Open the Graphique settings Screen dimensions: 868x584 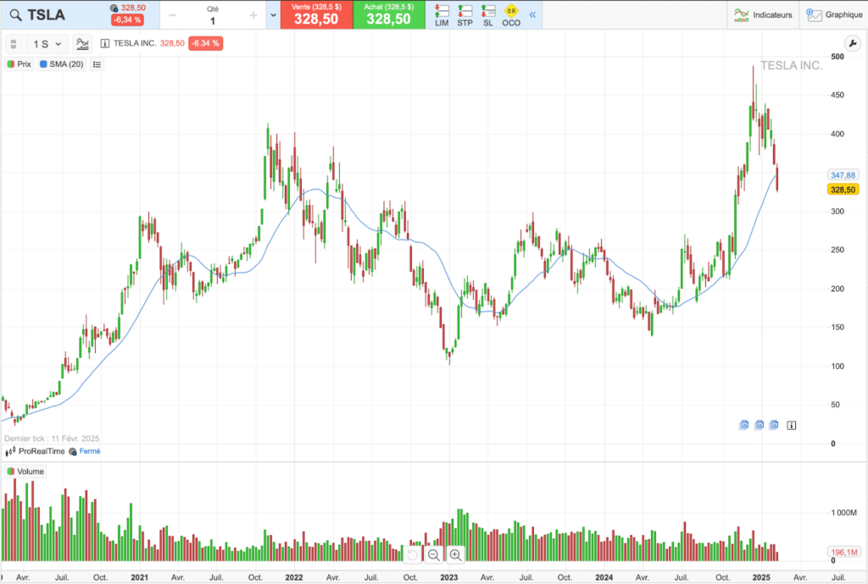tap(834, 15)
